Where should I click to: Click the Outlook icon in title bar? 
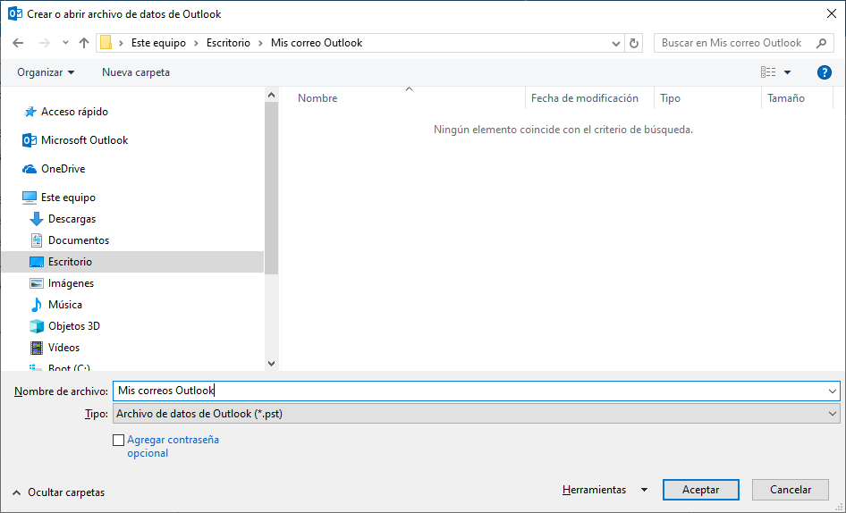(14, 14)
